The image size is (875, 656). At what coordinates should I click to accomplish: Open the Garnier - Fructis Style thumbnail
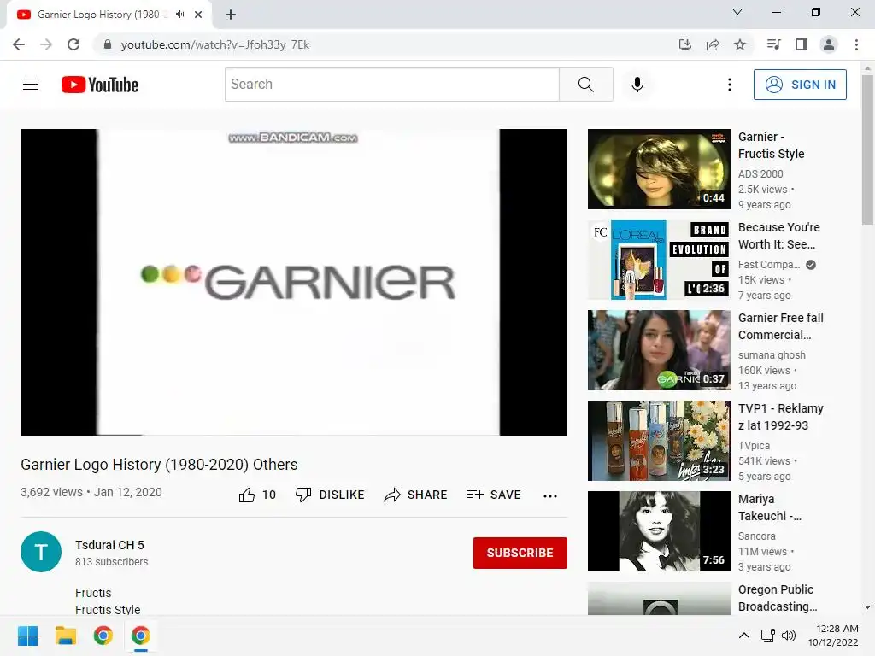[659, 169]
